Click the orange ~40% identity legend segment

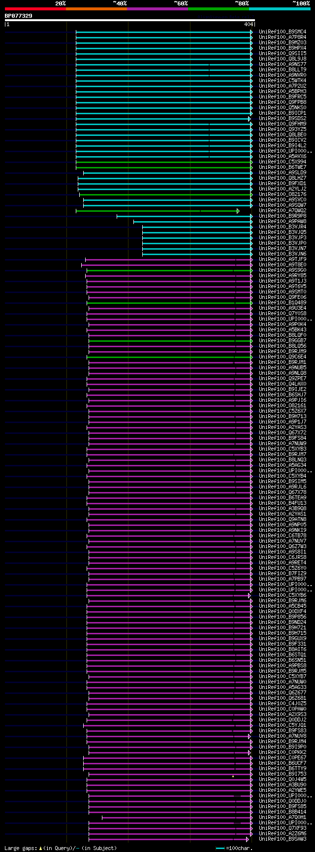pyautogui.click(x=96, y=9)
